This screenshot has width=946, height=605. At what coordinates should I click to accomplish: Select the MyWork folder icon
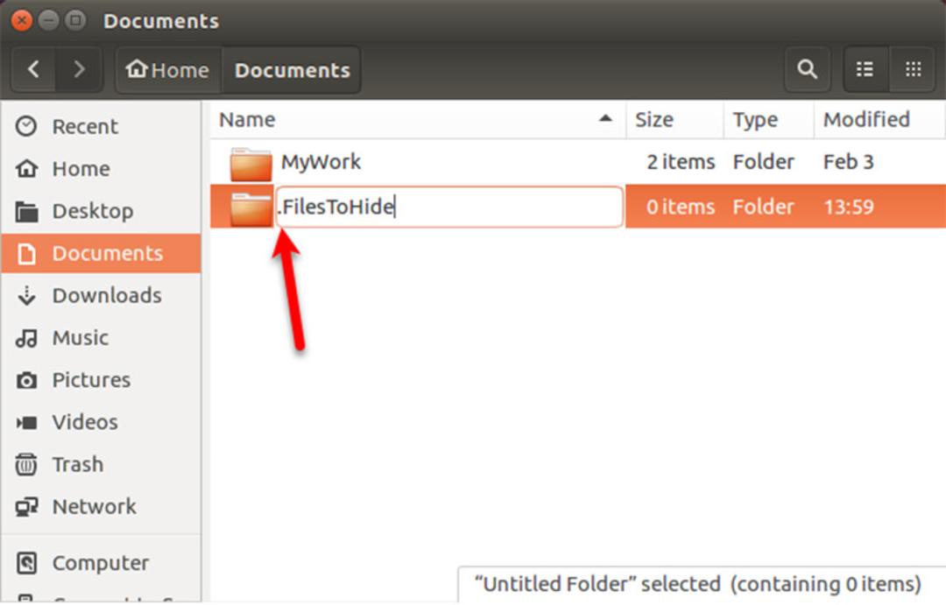click(251, 164)
